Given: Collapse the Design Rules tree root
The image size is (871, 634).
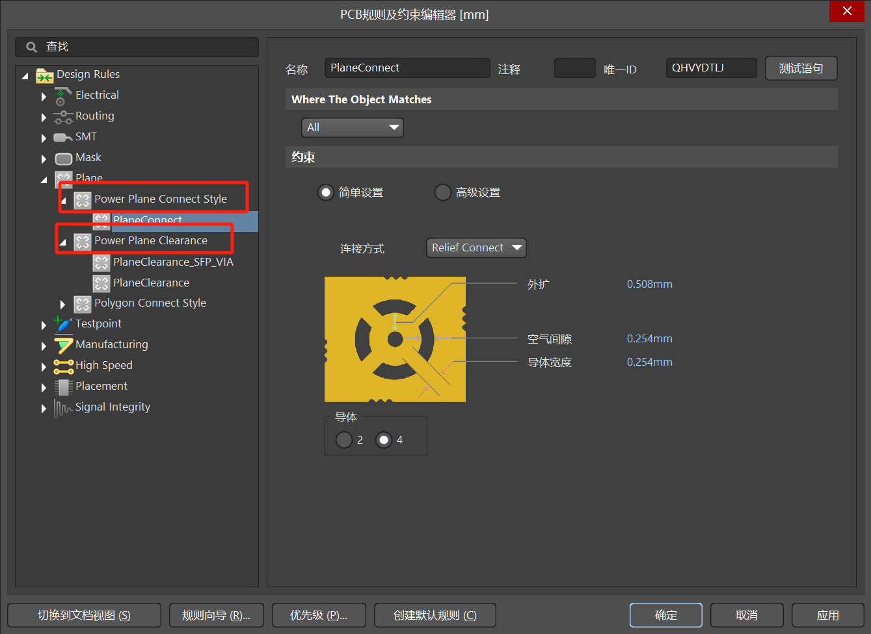Looking at the screenshot, I should 25,76.
